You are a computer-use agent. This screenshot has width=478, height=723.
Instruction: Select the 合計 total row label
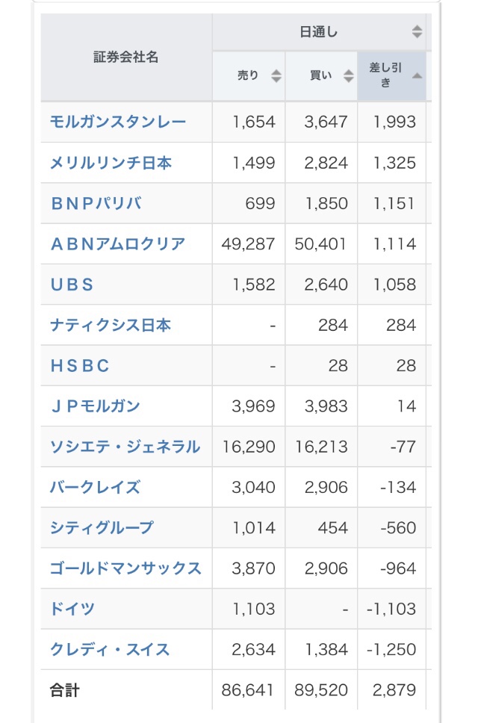pyautogui.click(x=64, y=690)
